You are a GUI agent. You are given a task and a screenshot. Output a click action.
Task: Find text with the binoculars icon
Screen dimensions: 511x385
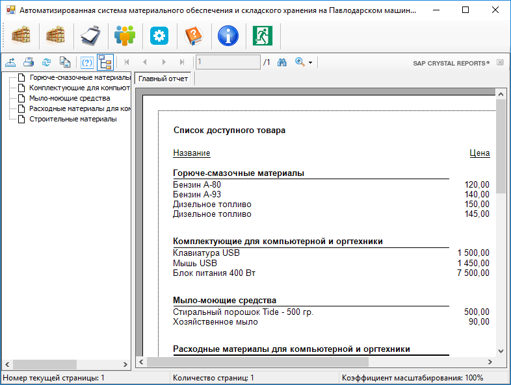[282, 62]
